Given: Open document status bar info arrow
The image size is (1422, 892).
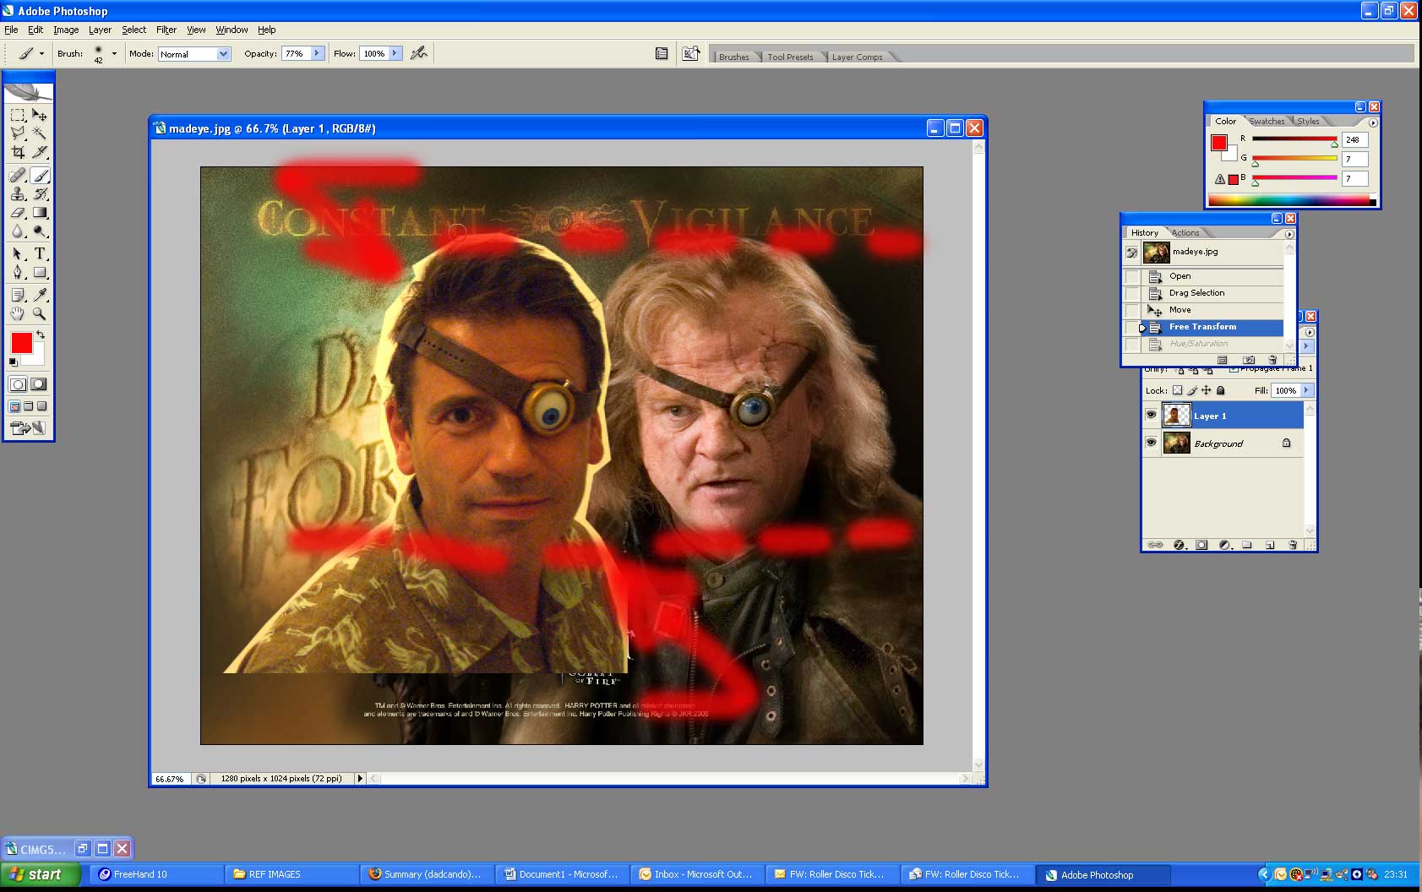Looking at the screenshot, I should coord(360,778).
